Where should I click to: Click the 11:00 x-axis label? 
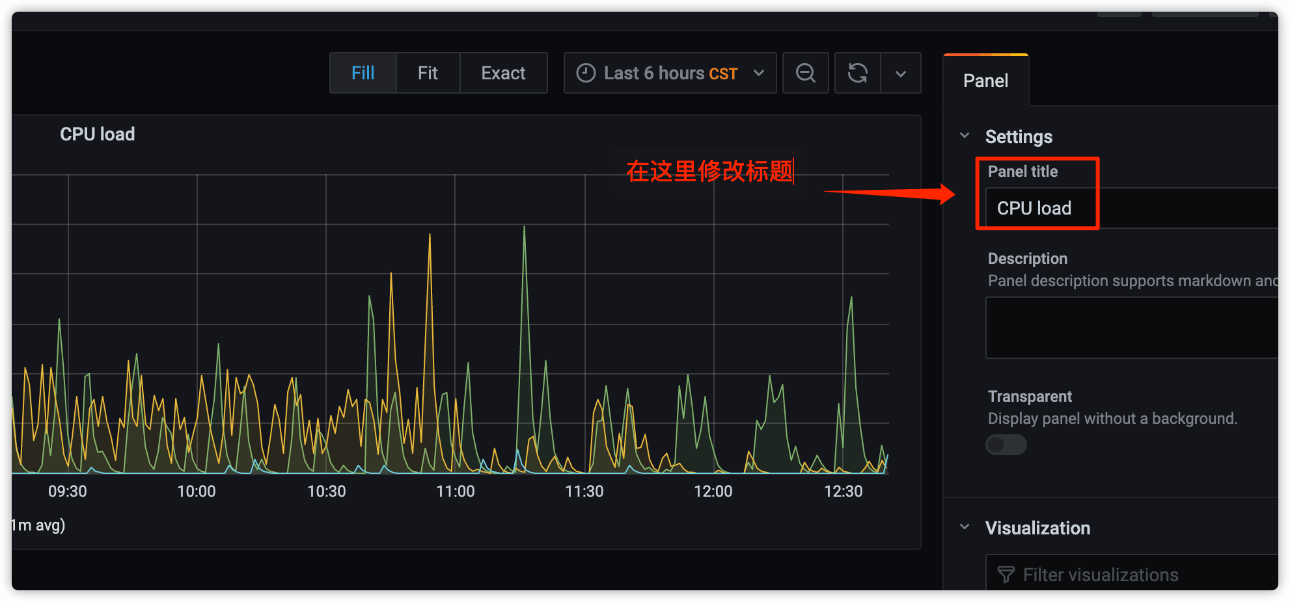[x=455, y=491]
